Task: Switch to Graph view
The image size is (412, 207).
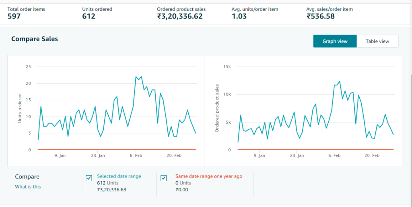Action: [335, 41]
